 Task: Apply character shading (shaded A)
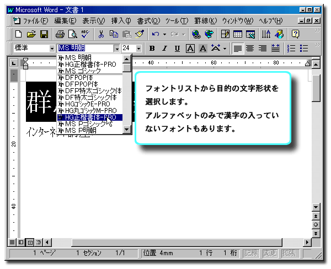click(x=203, y=49)
